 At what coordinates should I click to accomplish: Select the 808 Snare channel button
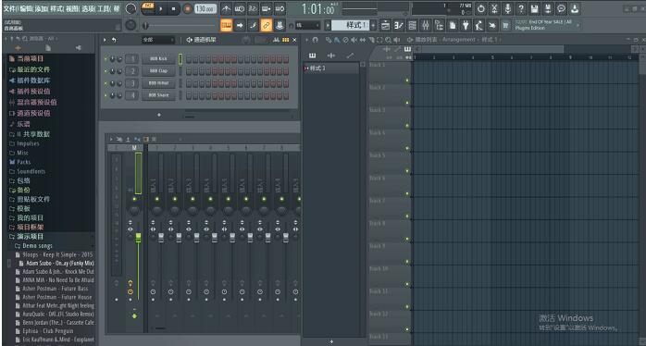coord(158,95)
